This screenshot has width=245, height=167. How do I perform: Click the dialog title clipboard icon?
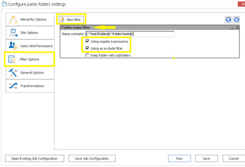5,4
